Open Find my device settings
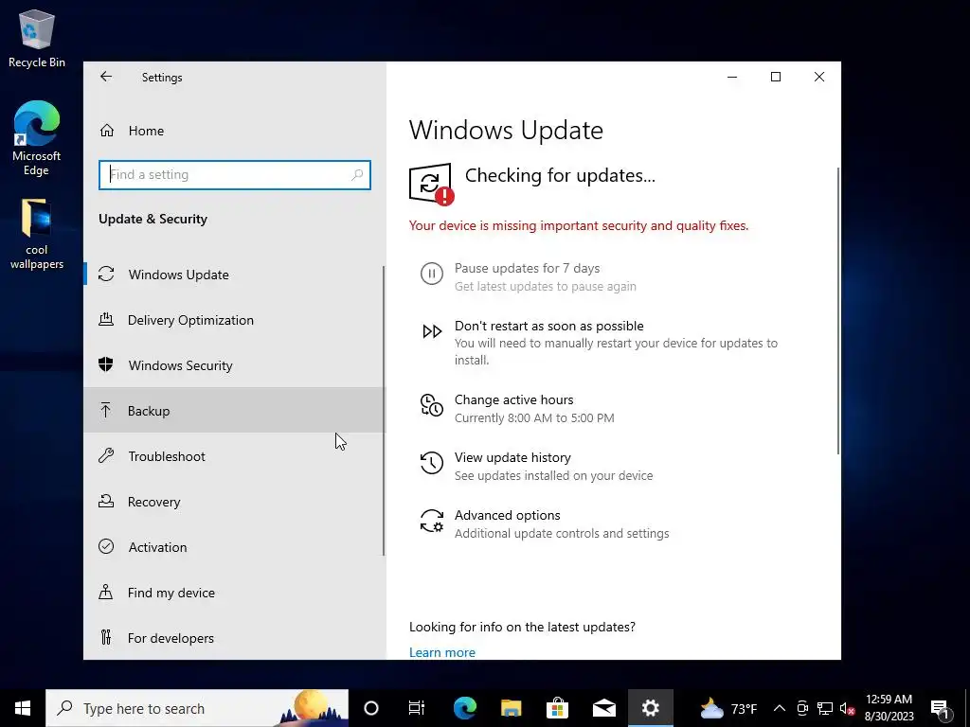This screenshot has height=727, width=970. coord(234,593)
